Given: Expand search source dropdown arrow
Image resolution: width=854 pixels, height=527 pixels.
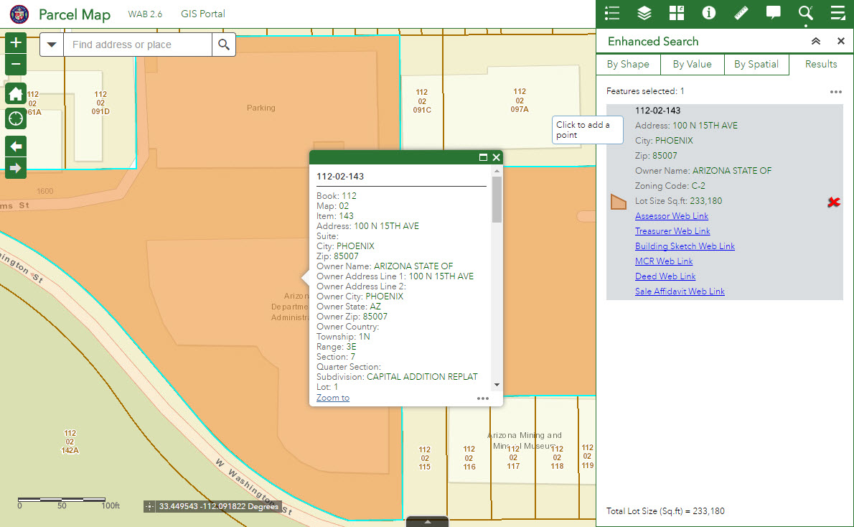Looking at the screenshot, I should click(52, 45).
